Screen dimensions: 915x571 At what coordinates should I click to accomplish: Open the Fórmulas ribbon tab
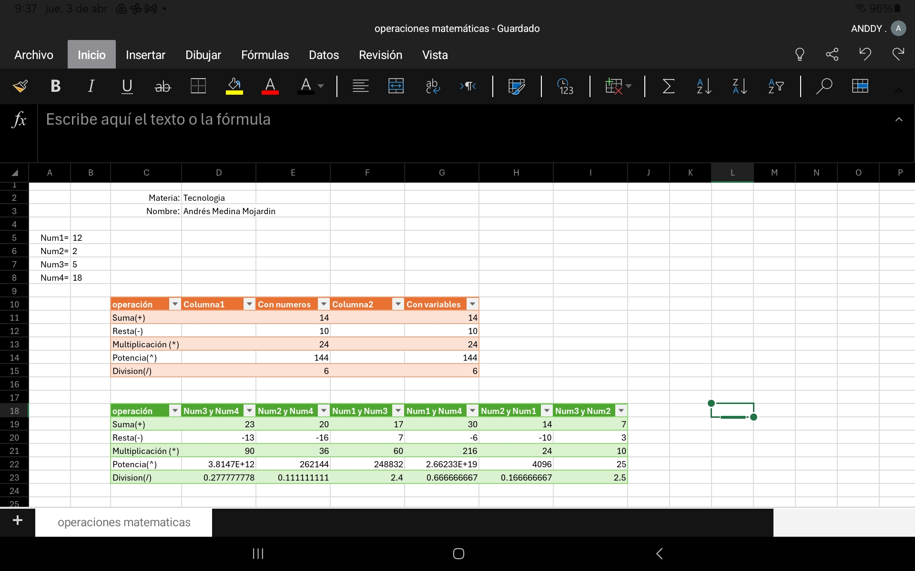pyautogui.click(x=265, y=55)
